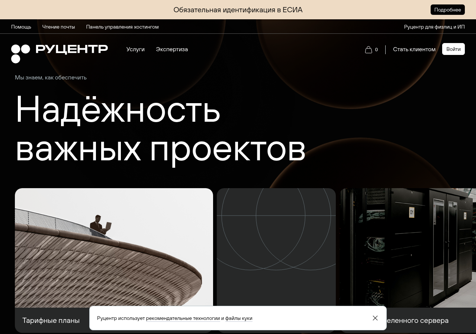Open the Услуги menu
Viewport: 476px width, 334px height.
click(135, 49)
